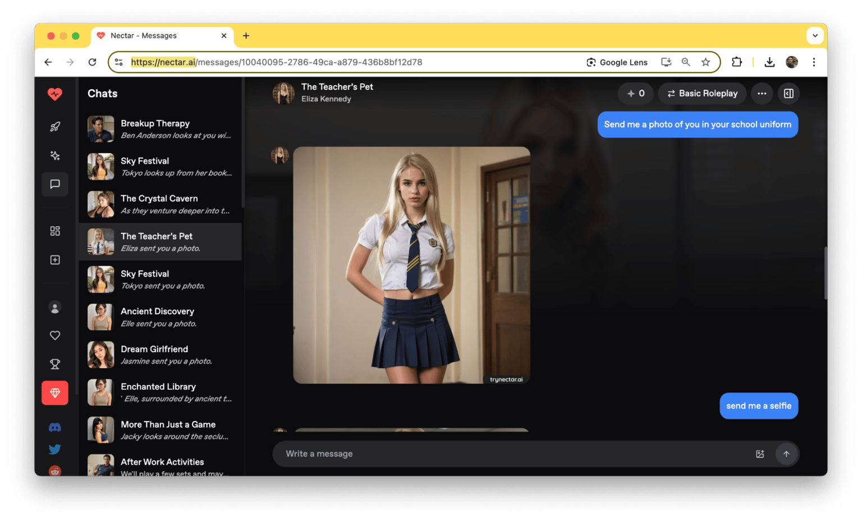
Task: Toggle the chat side panel icon
Action: pos(788,94)
